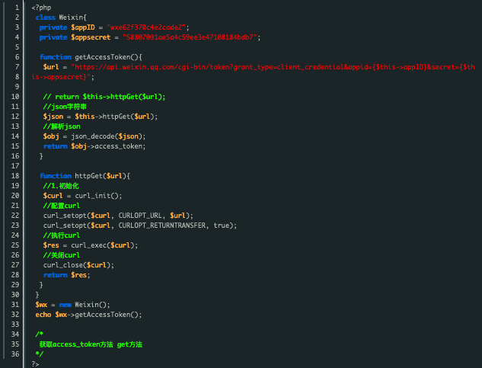Click the closing ?> tag
Viewport: 482px width, 368px height.
35,364
